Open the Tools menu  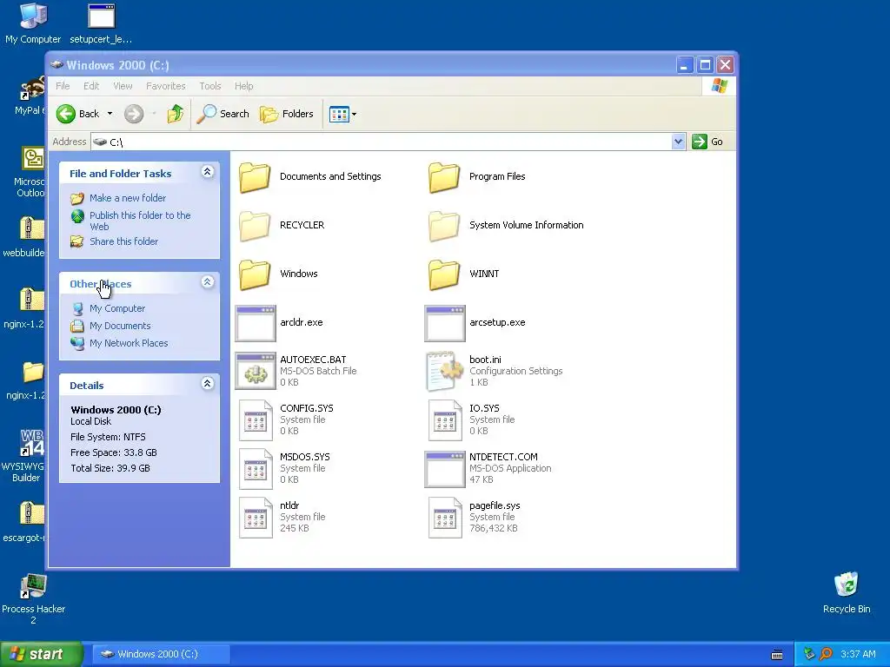click(210, 86)
